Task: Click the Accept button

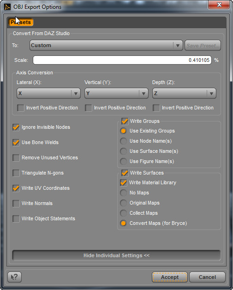Action: (x=170, y=277)
